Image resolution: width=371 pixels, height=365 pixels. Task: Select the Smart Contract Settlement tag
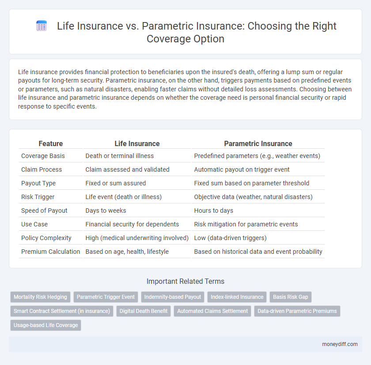(61, 311)
